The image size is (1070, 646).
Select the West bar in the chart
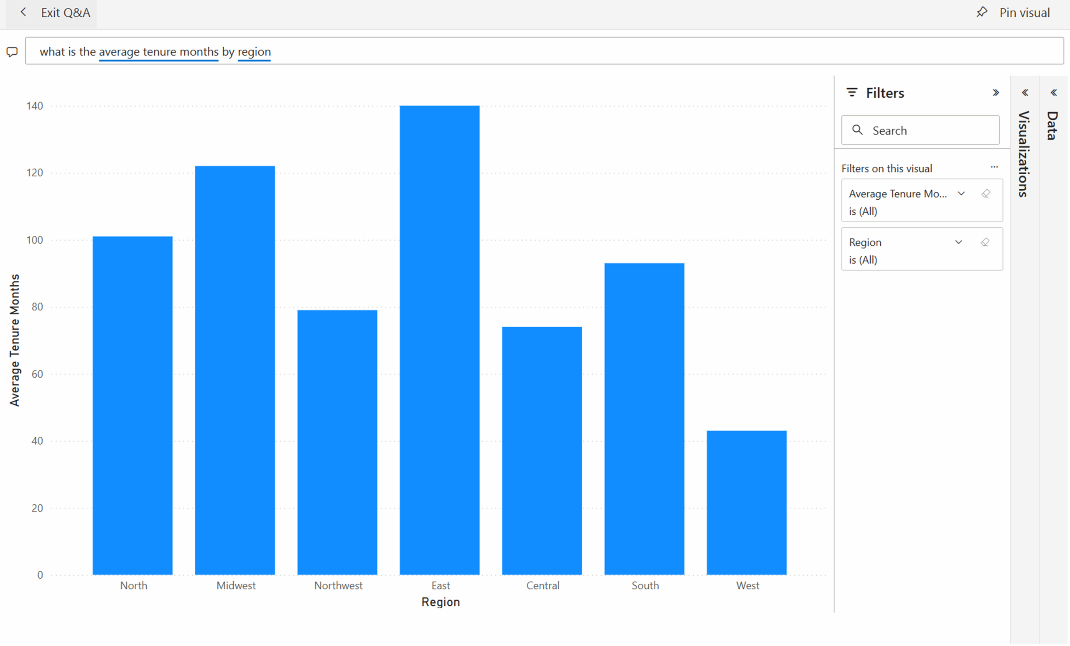coord(746,502)
